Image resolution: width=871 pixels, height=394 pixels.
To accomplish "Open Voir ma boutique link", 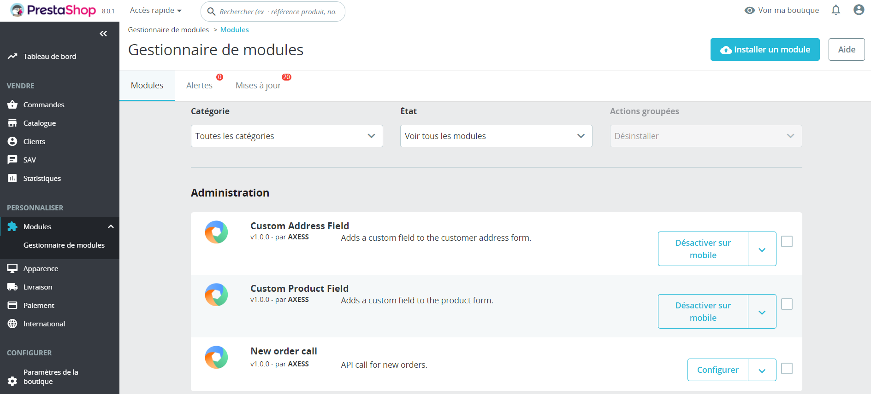I will (x=782, y=10).
